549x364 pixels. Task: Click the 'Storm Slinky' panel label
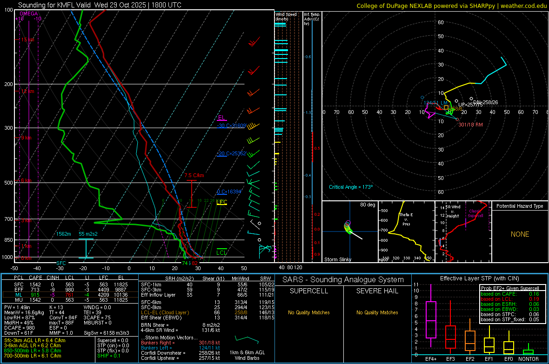pos(337,259)
